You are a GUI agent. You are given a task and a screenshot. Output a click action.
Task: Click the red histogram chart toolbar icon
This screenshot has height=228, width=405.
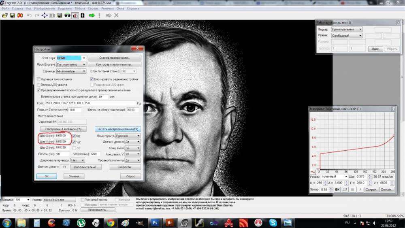tap(75, 15)
